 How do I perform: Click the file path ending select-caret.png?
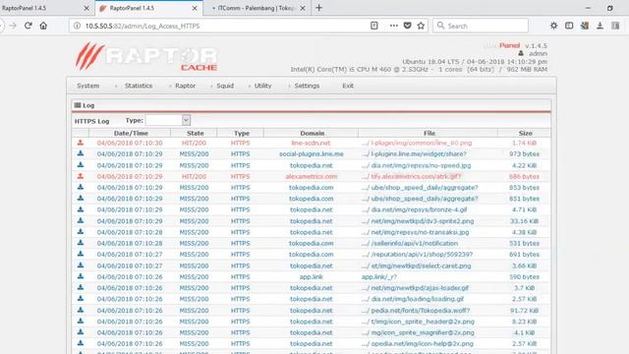tap(417, 265)
